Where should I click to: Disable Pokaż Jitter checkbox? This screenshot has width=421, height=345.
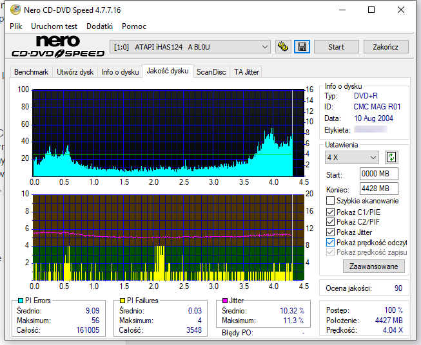tap(330, 232)
